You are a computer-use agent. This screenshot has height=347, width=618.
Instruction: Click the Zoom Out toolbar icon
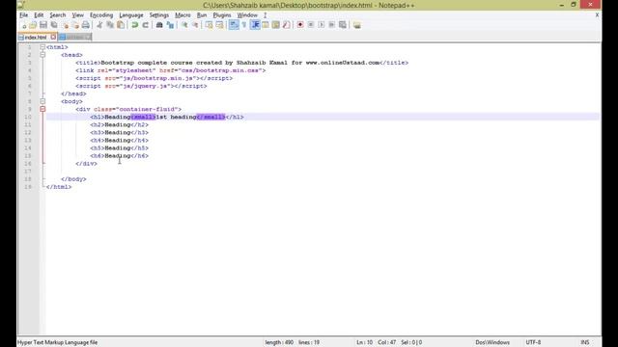(195, 25)
